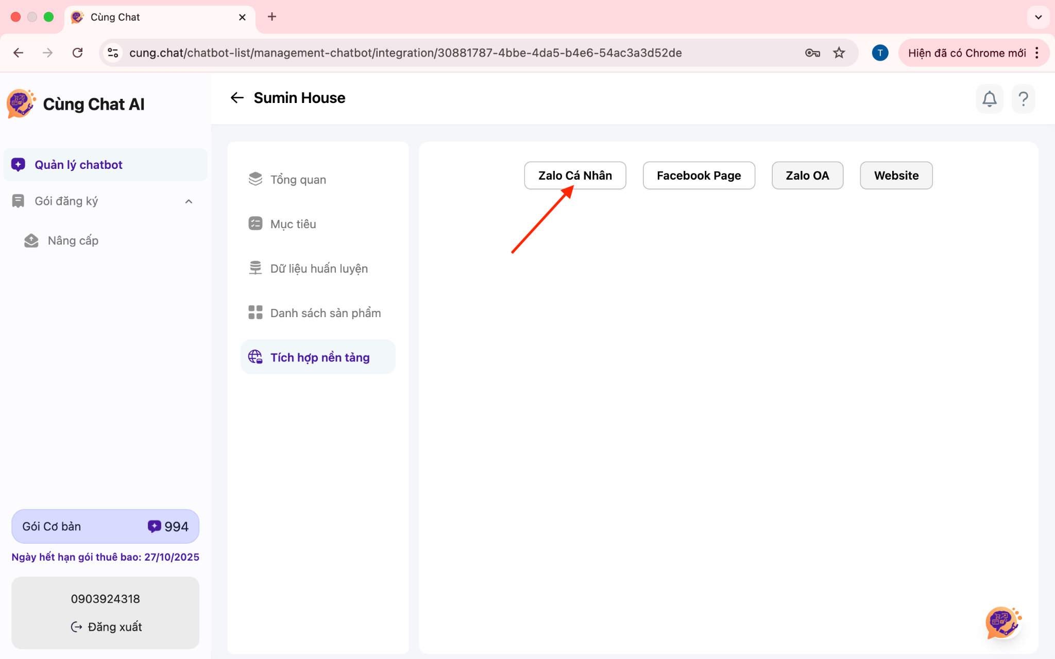Open the floating chat assistant icon
Viewport: 1055px width, 659px height.
(1002, 622)
